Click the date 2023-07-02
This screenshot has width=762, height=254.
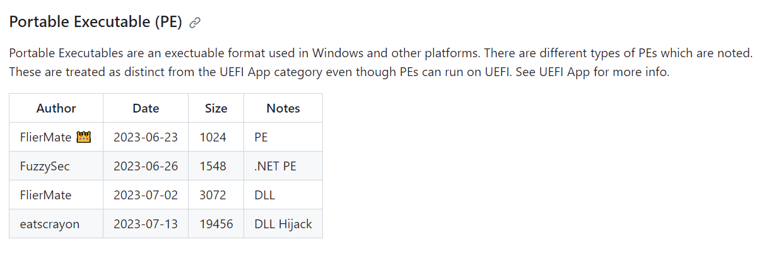(x=146, y=195)
